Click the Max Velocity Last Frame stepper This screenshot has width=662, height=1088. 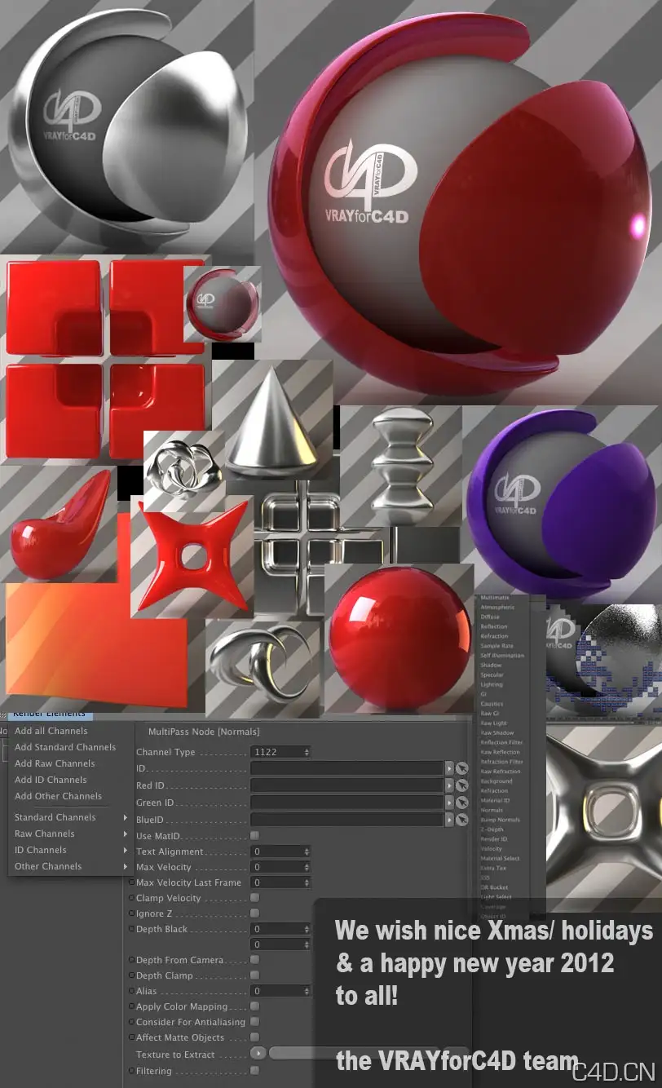pyautogui.click(x=307, y=882)
